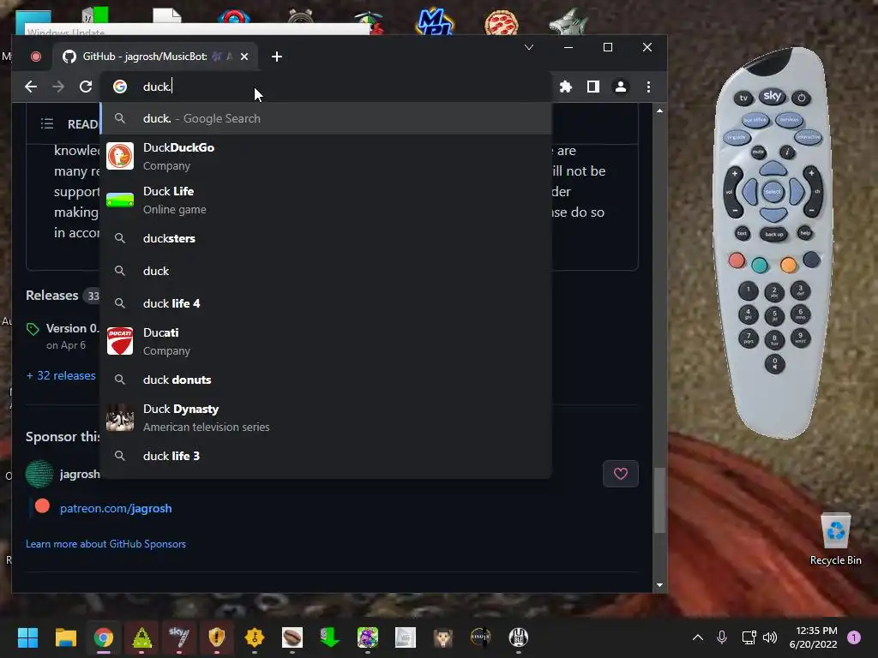
Task: Click the red colour button on the remote
Action: pyautogui.click(x=737, y=260)
